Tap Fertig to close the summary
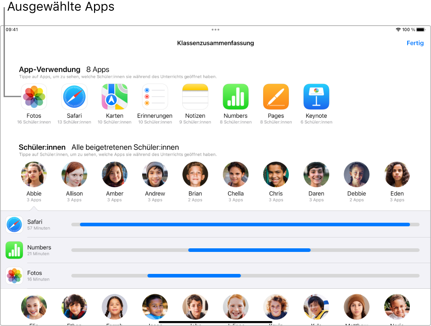 [415, 43]
